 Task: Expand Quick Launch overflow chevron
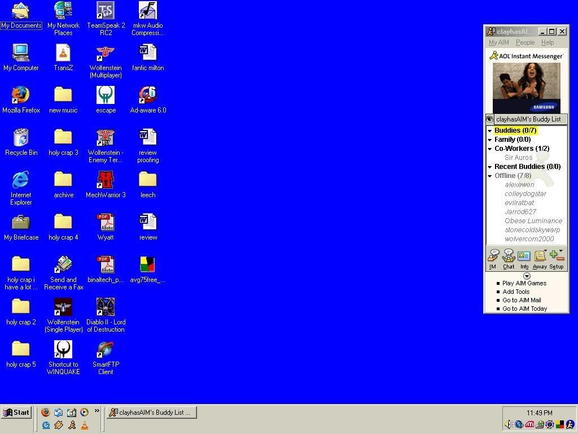[x=97, y=411]
